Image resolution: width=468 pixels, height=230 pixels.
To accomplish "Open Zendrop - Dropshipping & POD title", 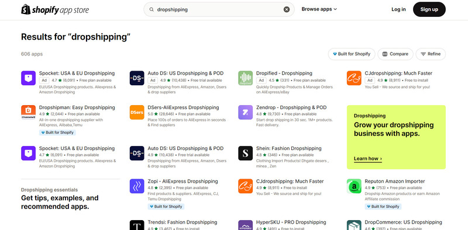I will point(291,107).
